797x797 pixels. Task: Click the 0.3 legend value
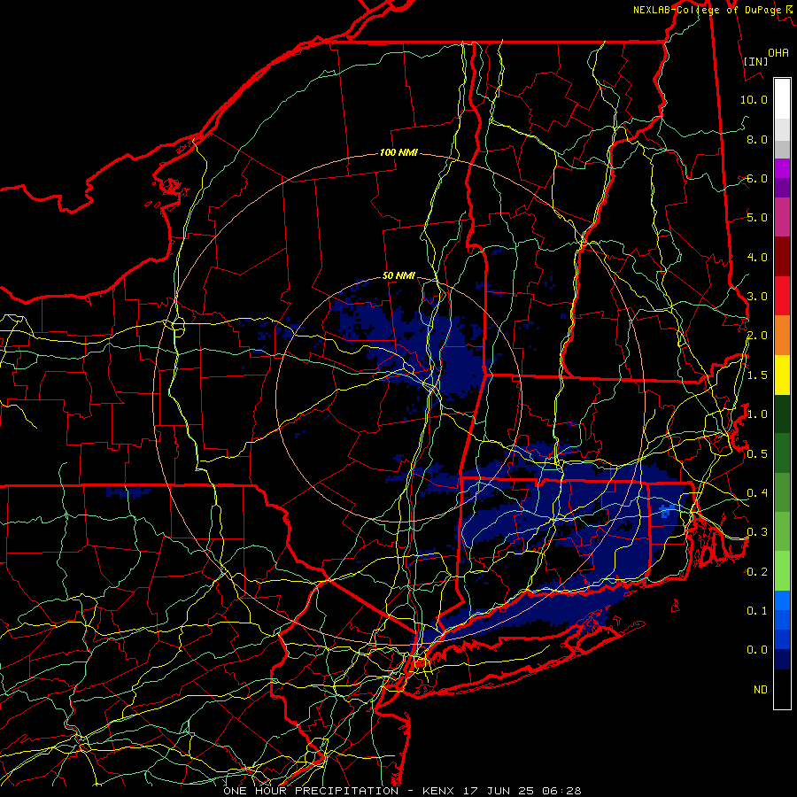pos(757,532)
